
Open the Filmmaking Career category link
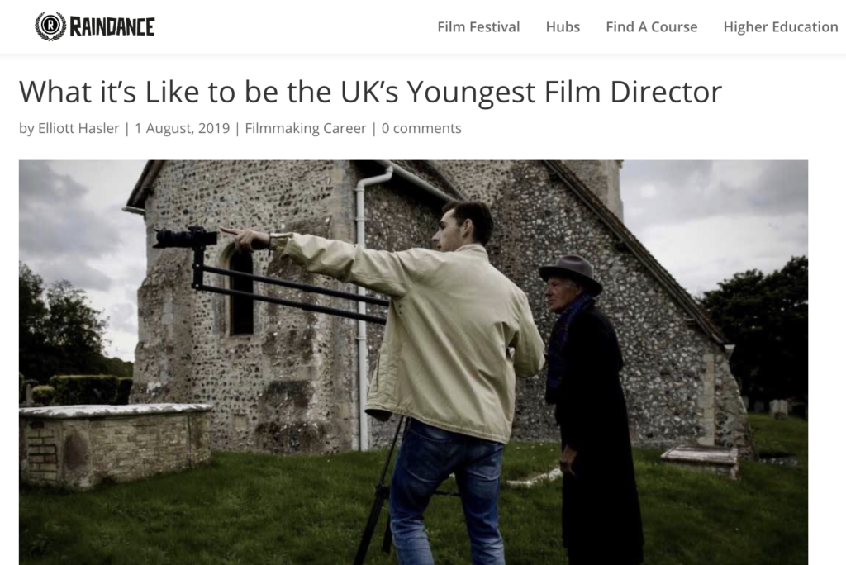(x=306, y=128)
